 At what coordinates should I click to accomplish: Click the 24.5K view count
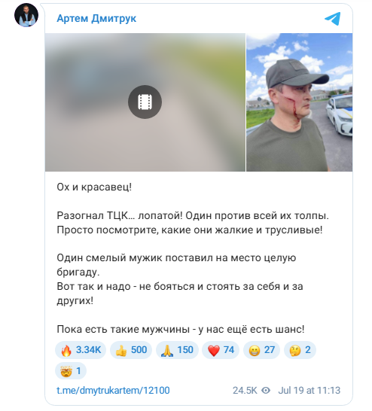(245, 390)
